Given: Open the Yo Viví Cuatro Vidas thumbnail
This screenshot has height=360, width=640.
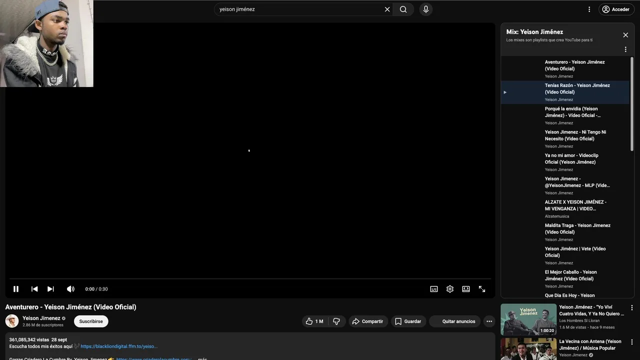Looking at the screenshot, I should 528,319.
